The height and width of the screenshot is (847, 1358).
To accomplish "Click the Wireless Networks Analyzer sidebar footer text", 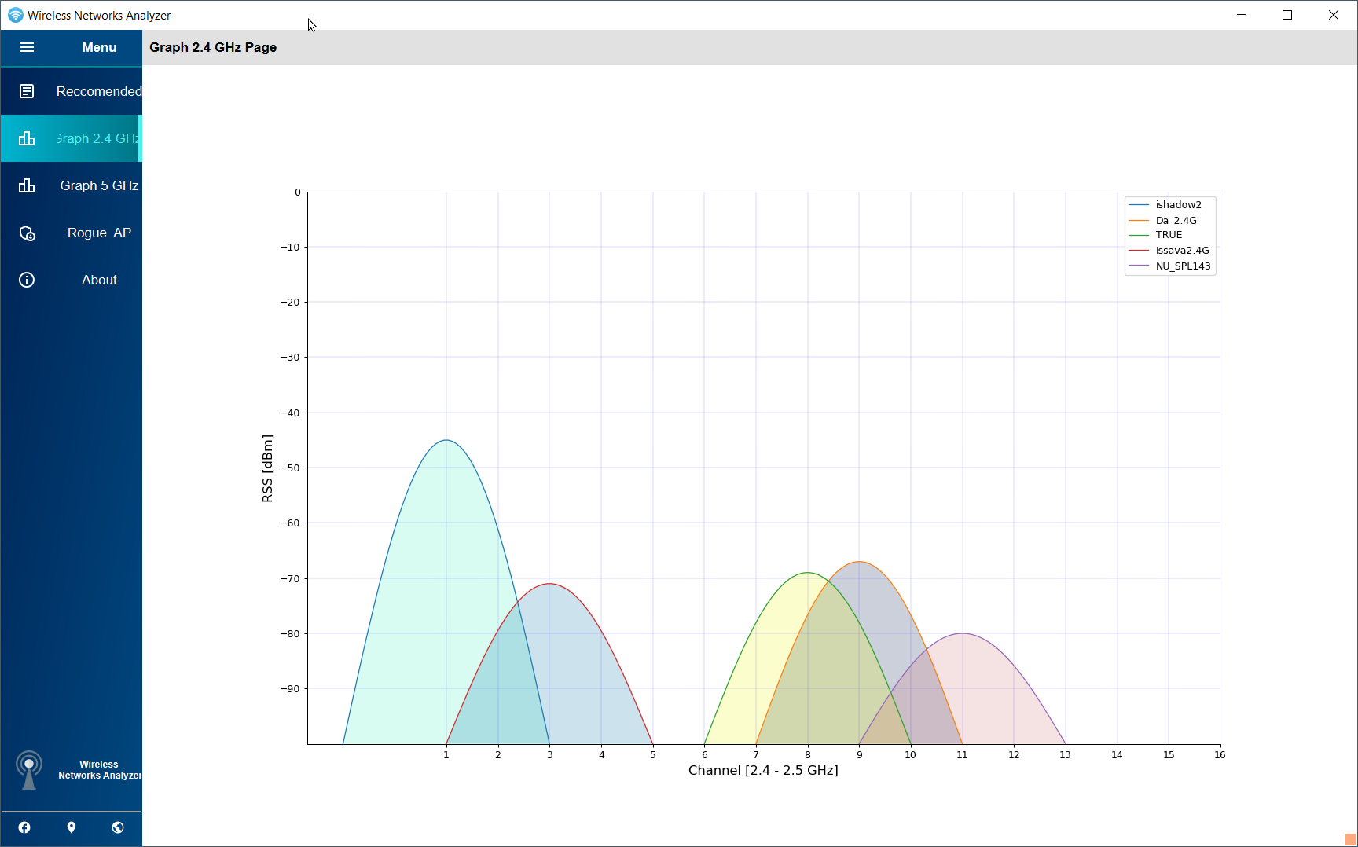I will (99, 770).
